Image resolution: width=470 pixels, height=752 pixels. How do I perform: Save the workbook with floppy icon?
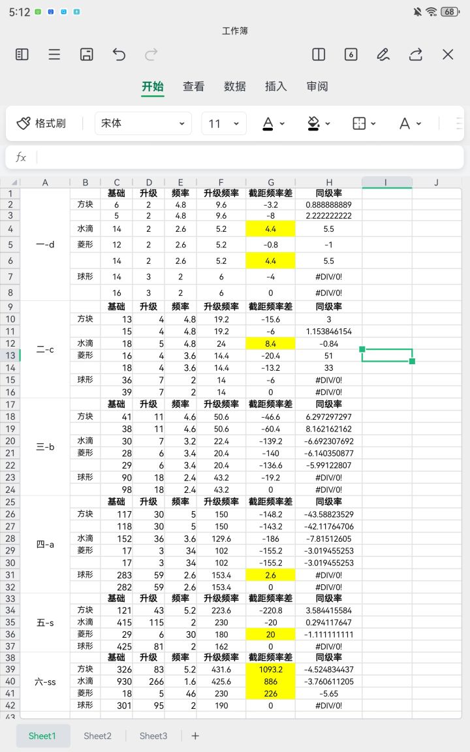point(86,55)
